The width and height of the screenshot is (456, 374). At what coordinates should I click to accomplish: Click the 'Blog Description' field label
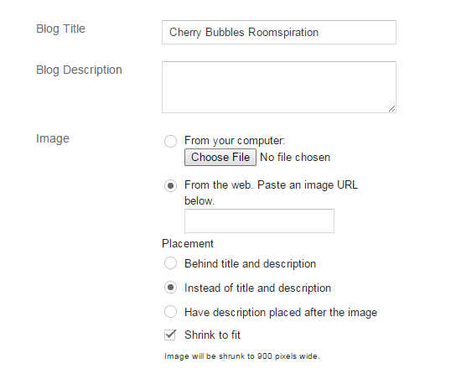coord(79,70)
